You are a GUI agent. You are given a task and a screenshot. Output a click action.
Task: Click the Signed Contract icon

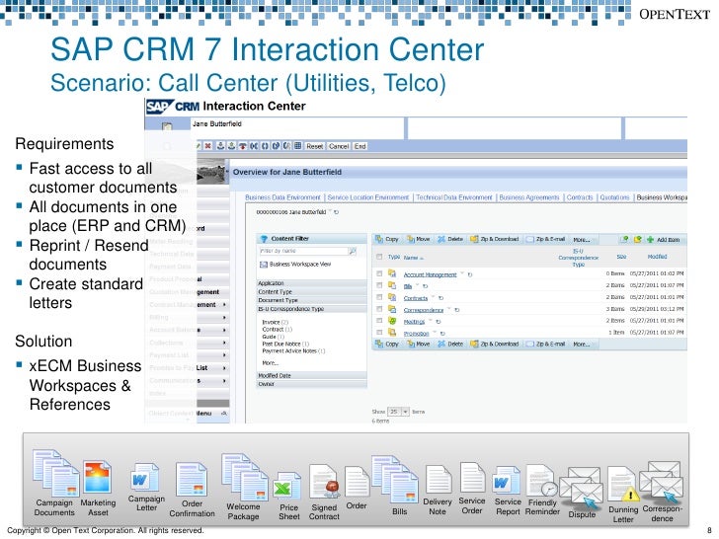tap(324, 482)
